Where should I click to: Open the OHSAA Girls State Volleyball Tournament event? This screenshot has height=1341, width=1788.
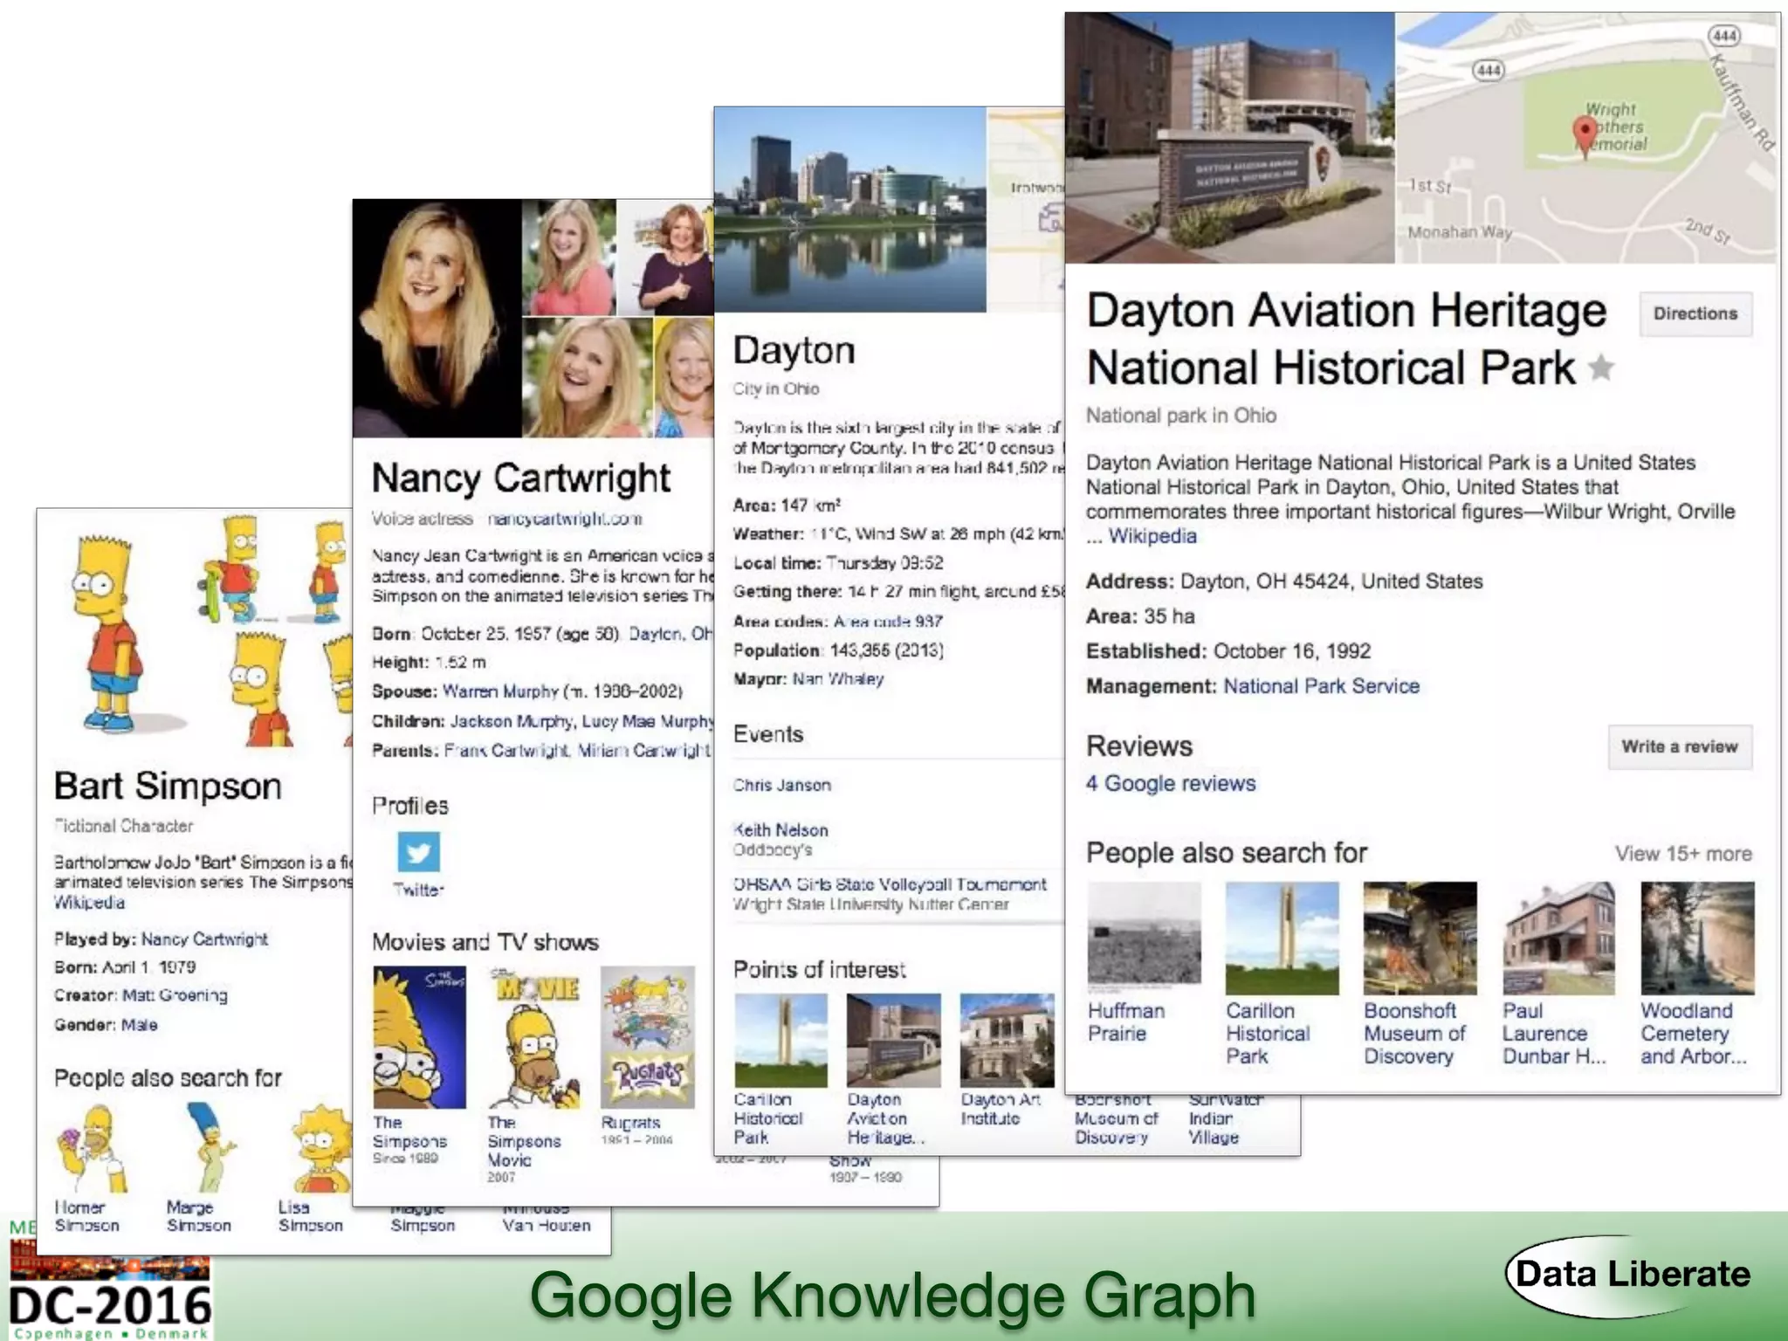(x=890, y=884)
